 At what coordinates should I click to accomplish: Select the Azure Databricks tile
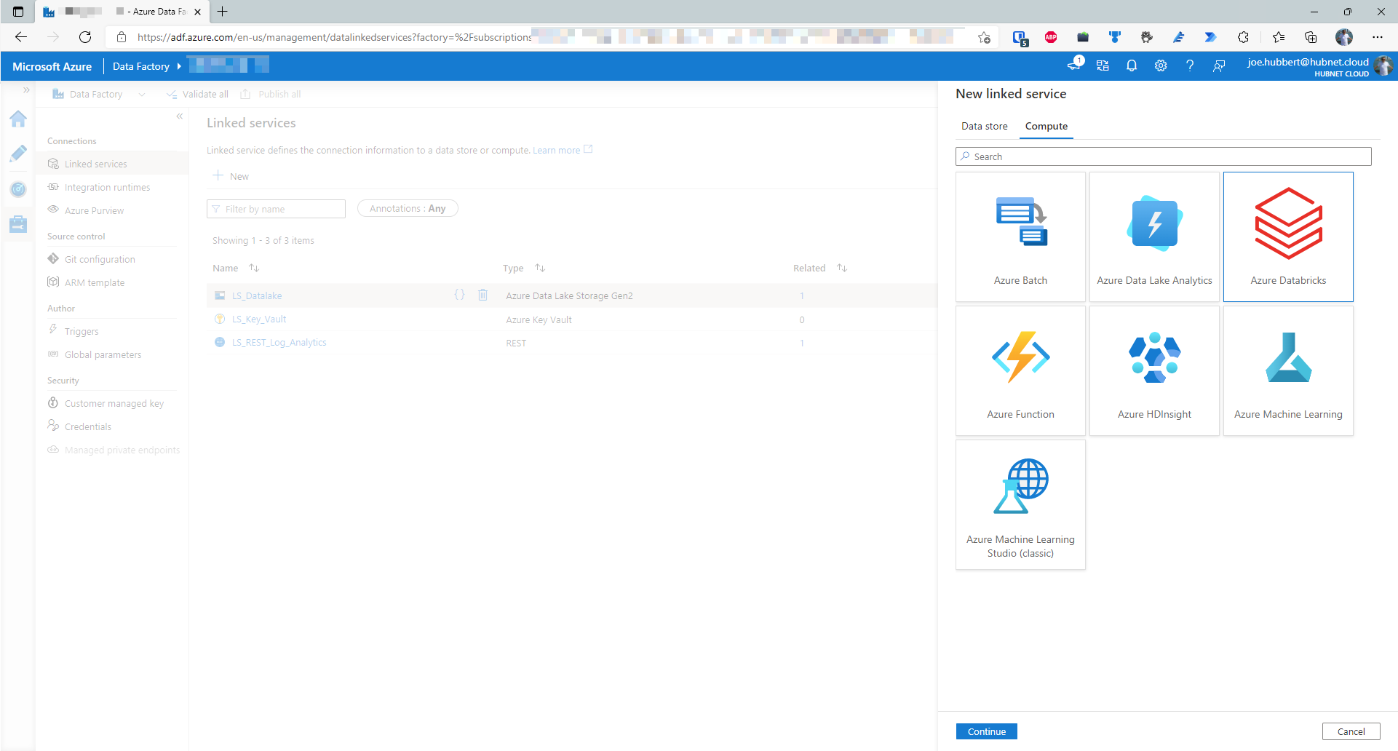[x=1288, y=237]
